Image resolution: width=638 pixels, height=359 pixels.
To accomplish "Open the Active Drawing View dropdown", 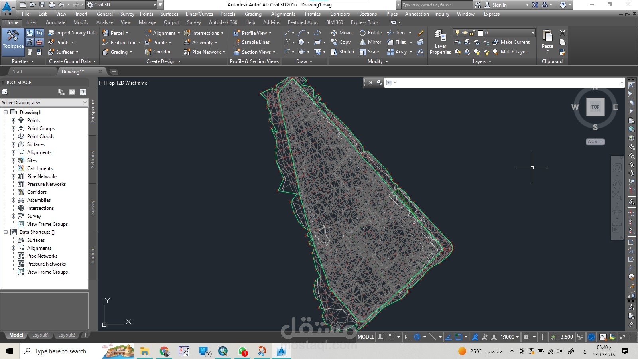I will (x=44, y=103).
